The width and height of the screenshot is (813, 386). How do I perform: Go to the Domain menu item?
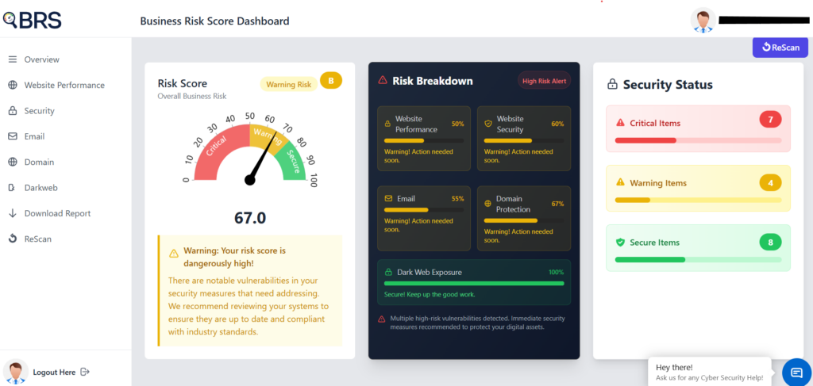[39, 162]
